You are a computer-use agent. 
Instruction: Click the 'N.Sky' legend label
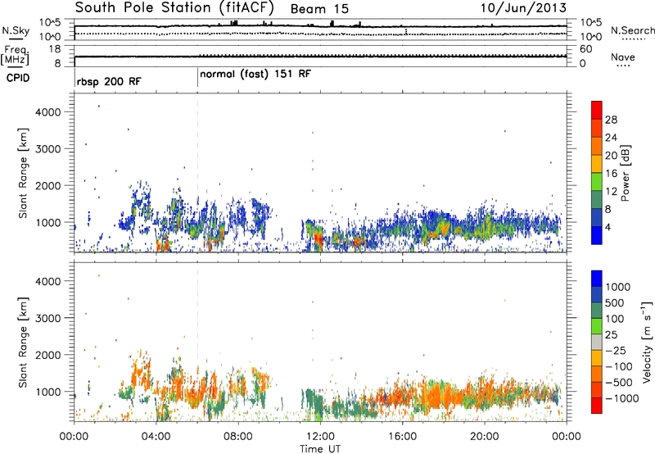click(x=16, y=30)
